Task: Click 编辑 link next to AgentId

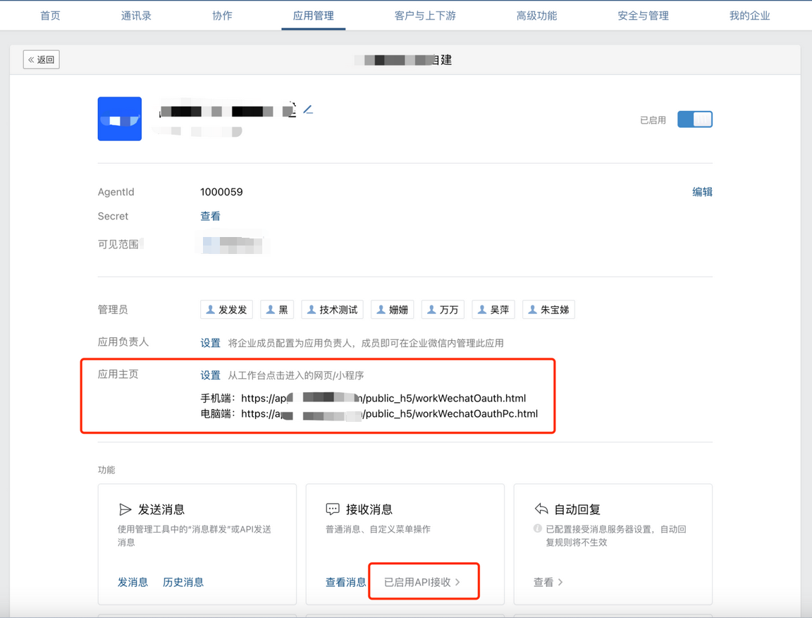Action: point(702,192)
